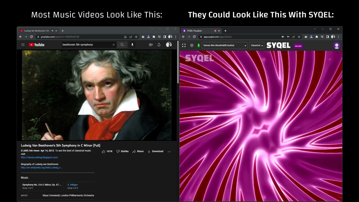Image resolution: width=359 pixels, height=202 pixels.
Task: Clear the YouTube search text with X
Action: click(114, 45)
